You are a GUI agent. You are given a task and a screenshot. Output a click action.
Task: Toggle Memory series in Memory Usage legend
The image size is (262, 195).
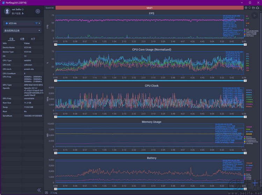tap(248, 137)
